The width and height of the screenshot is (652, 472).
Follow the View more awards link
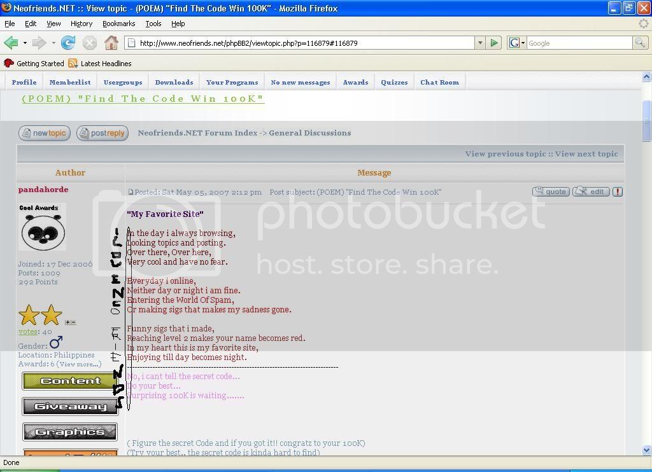pyautogui.click(x=79, y=364)
